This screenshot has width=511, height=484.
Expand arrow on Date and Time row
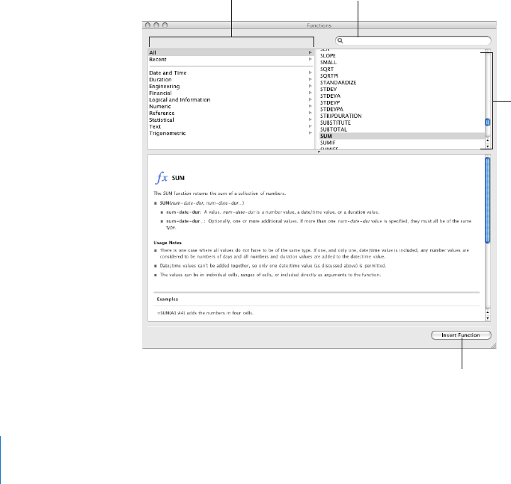point(310,72)
